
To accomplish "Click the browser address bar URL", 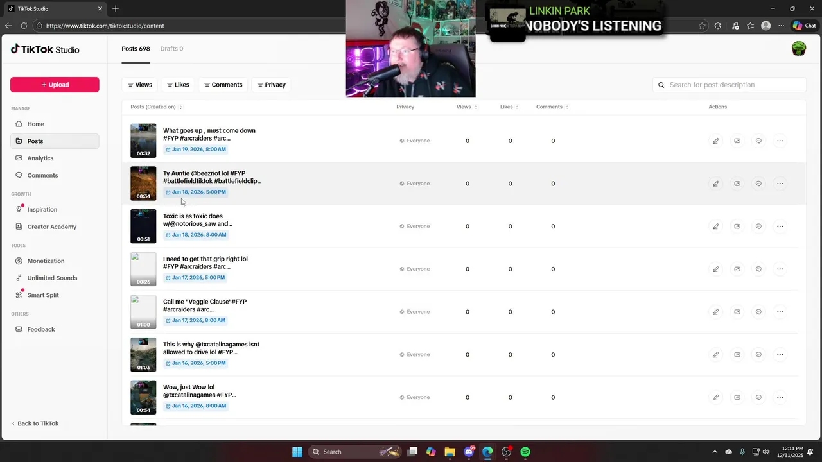I will pyautogui.click(x=105, y=26).
